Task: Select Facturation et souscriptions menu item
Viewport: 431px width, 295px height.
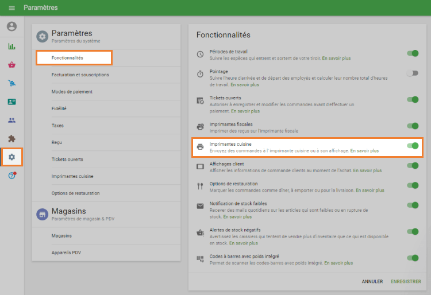Action: tap(80, 75)
